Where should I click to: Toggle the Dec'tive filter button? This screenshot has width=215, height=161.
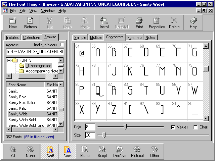(120, 151)
